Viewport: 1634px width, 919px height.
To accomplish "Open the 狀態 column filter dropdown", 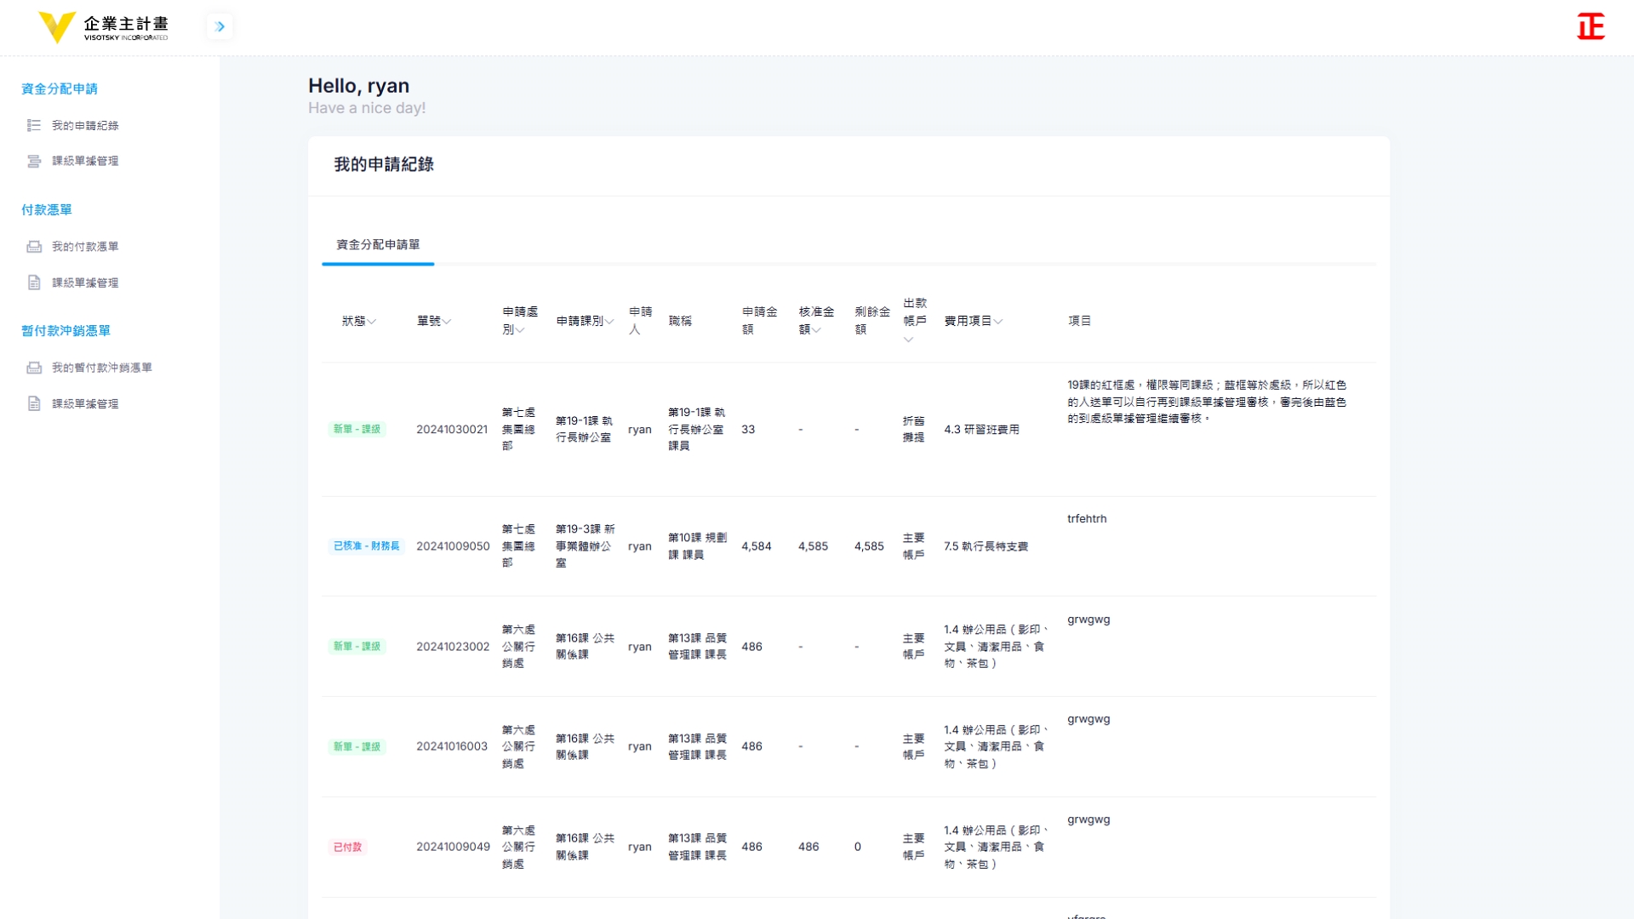I will click(372, 322).
